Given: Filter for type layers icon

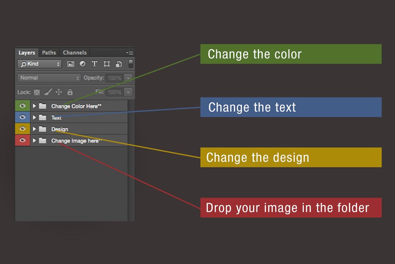Looking at the screenshot, I should pyautogui.click(x=95, y=64).
